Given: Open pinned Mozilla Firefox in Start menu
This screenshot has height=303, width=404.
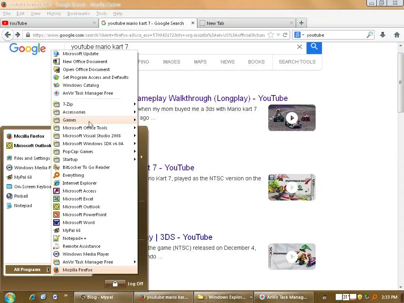Looking at the screenshot, I should 28,136.
